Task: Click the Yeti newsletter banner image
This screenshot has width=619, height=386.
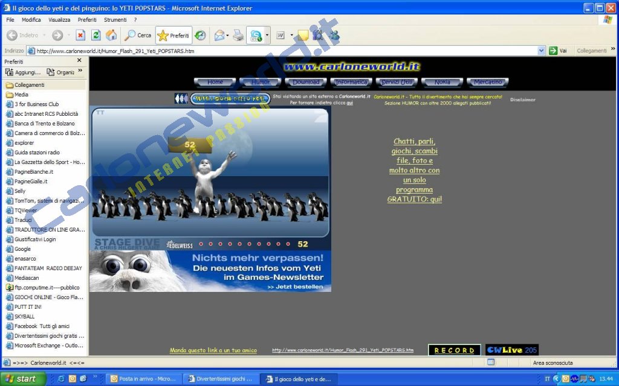Action: [x=210, y=271]
